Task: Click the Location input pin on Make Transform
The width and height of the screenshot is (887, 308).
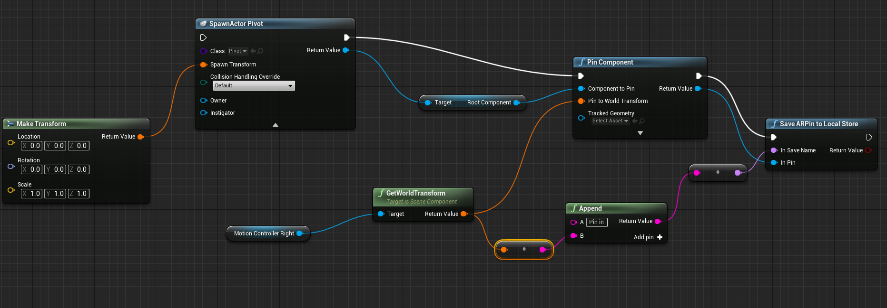Action: (11, 142)
